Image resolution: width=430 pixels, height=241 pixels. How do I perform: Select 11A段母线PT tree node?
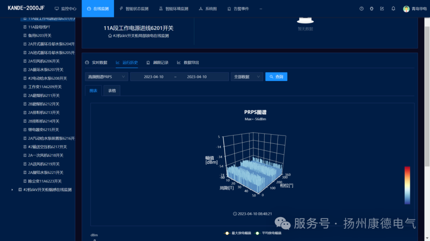[x=39, y=27]
